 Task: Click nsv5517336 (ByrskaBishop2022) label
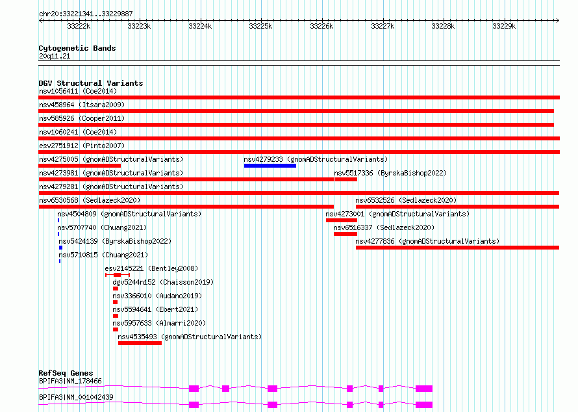[x=390, y=173]
